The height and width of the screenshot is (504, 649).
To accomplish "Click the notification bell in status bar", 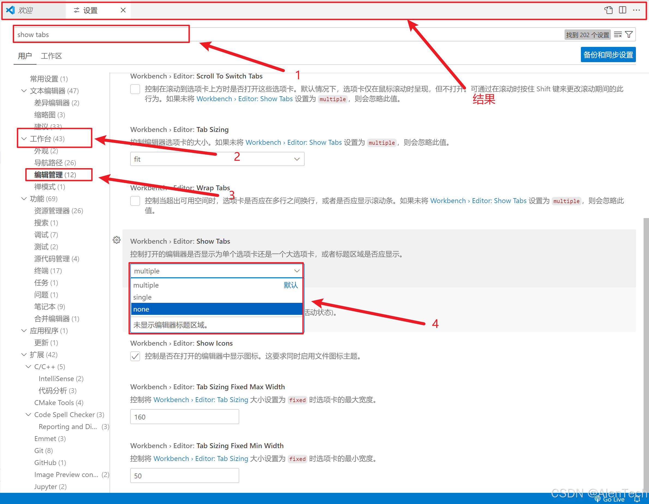I will pyautogui.click(x=637, y=499).
